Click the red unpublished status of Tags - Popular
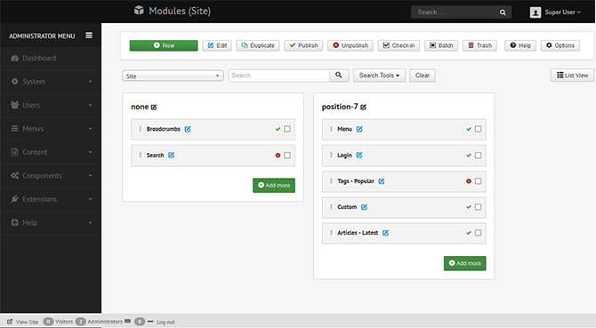Image resolution: width=596 pixels, height=328 pixels. coord(469,181)
